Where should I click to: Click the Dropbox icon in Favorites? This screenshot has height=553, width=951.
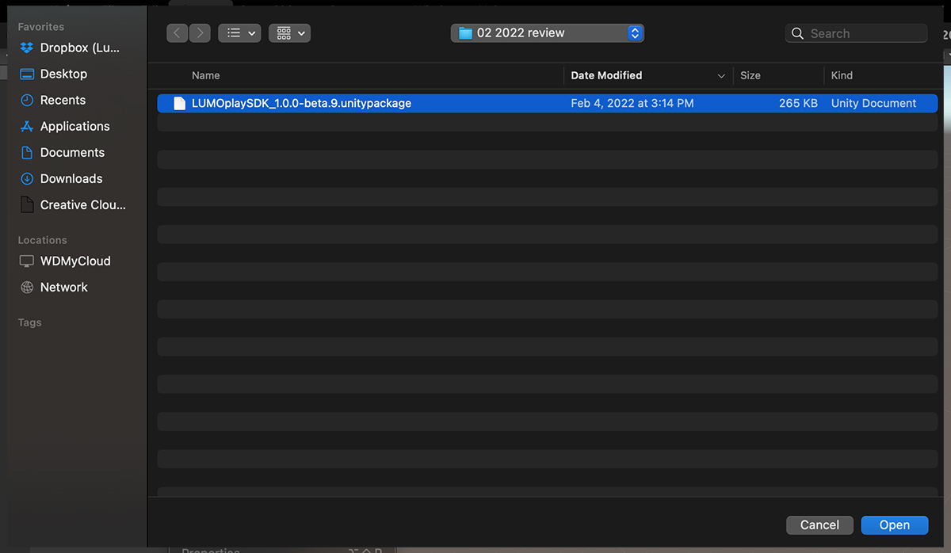coord(27,48)
